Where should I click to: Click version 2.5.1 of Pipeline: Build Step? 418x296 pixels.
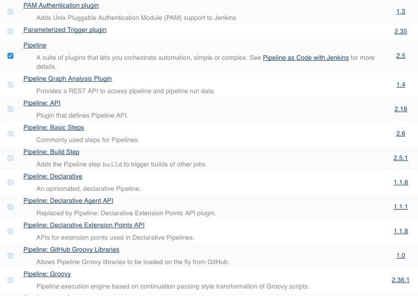pos(400,158)
